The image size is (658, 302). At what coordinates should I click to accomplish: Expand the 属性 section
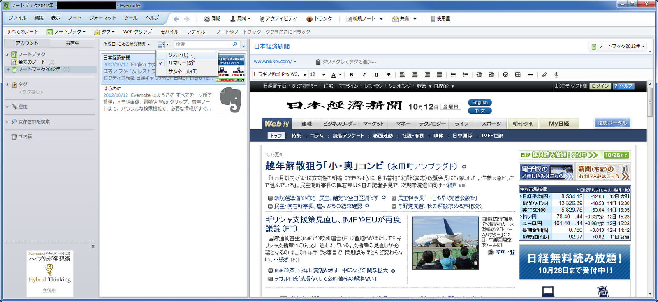(x=7, y=107)
